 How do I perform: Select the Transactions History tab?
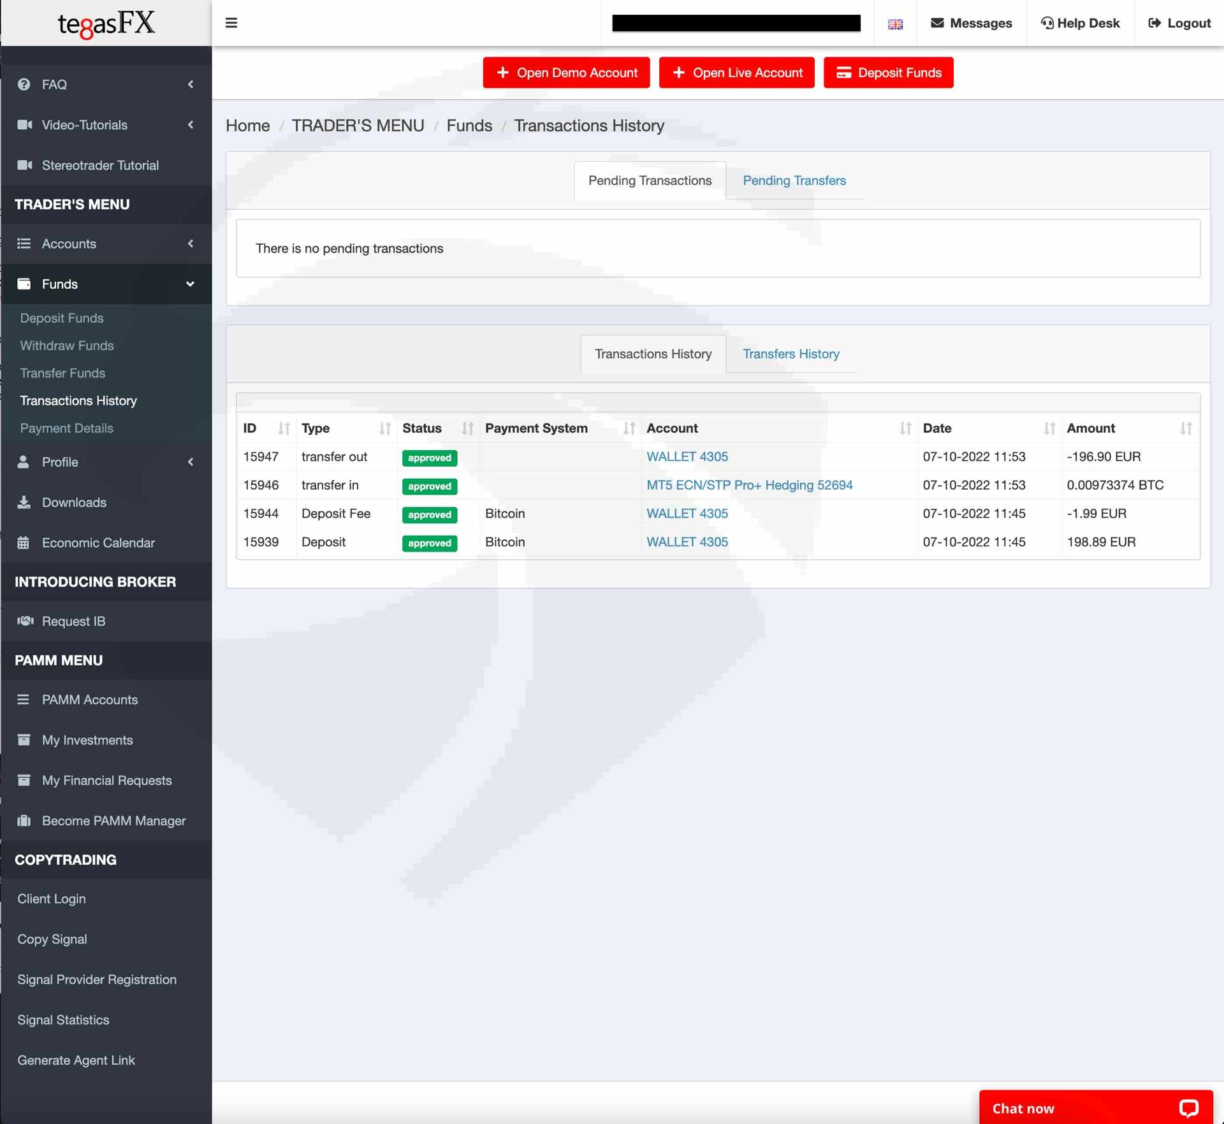[653, 354]
